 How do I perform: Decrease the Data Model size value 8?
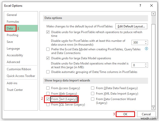pyautogui.click(x=146, y=66)
